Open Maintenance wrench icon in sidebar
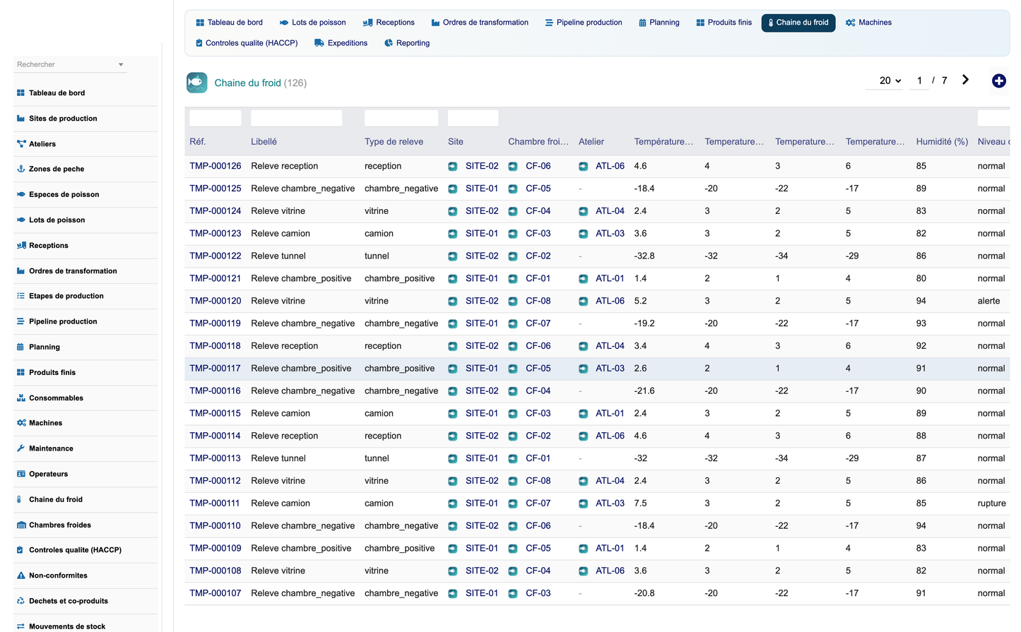The height and width of the screenshot is (632, 1021). click(21, 448)
